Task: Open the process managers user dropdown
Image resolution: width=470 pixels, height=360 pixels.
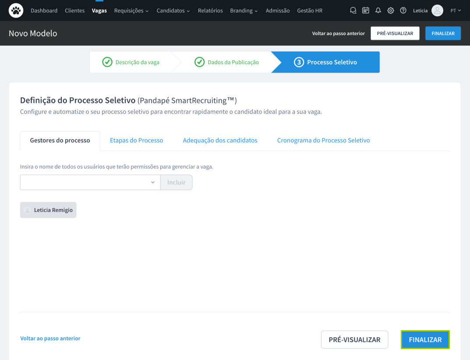Action: (90, 183)
